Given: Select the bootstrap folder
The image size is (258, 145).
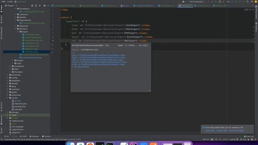Looking at the screenshot, I should click(16, 75).
